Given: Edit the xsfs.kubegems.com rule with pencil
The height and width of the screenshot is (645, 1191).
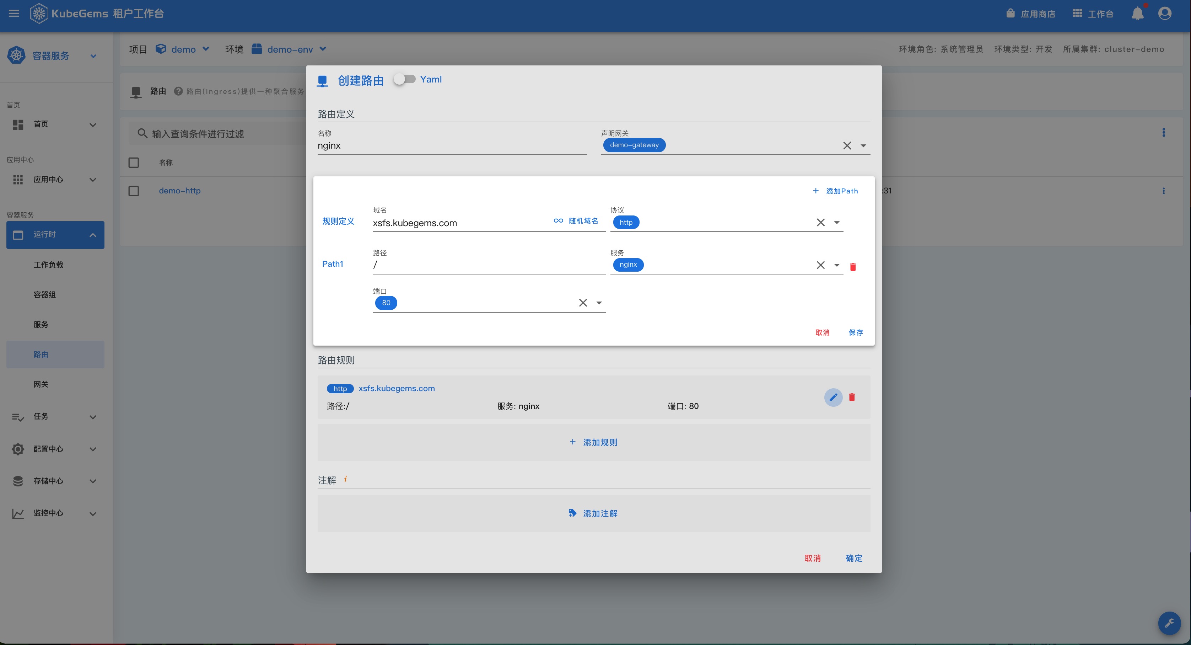Looking at the screenshot, I should pos(833,398).
